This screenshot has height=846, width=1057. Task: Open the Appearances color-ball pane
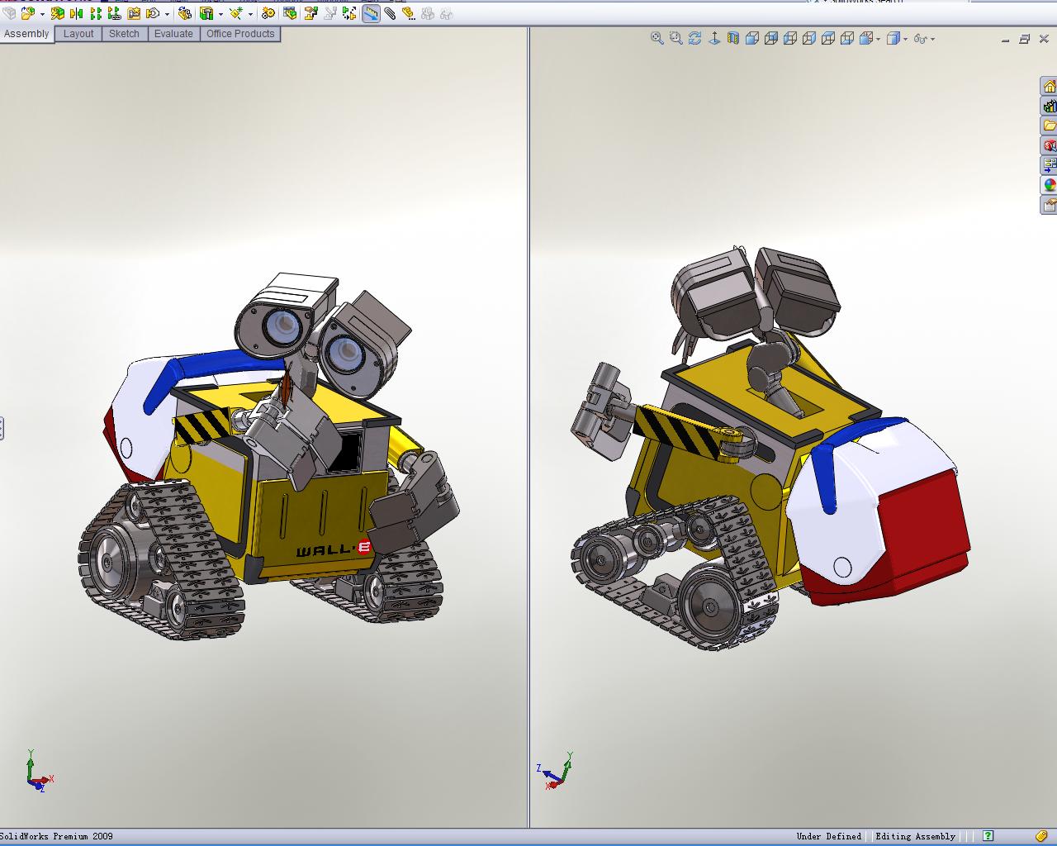point(1049,185)
